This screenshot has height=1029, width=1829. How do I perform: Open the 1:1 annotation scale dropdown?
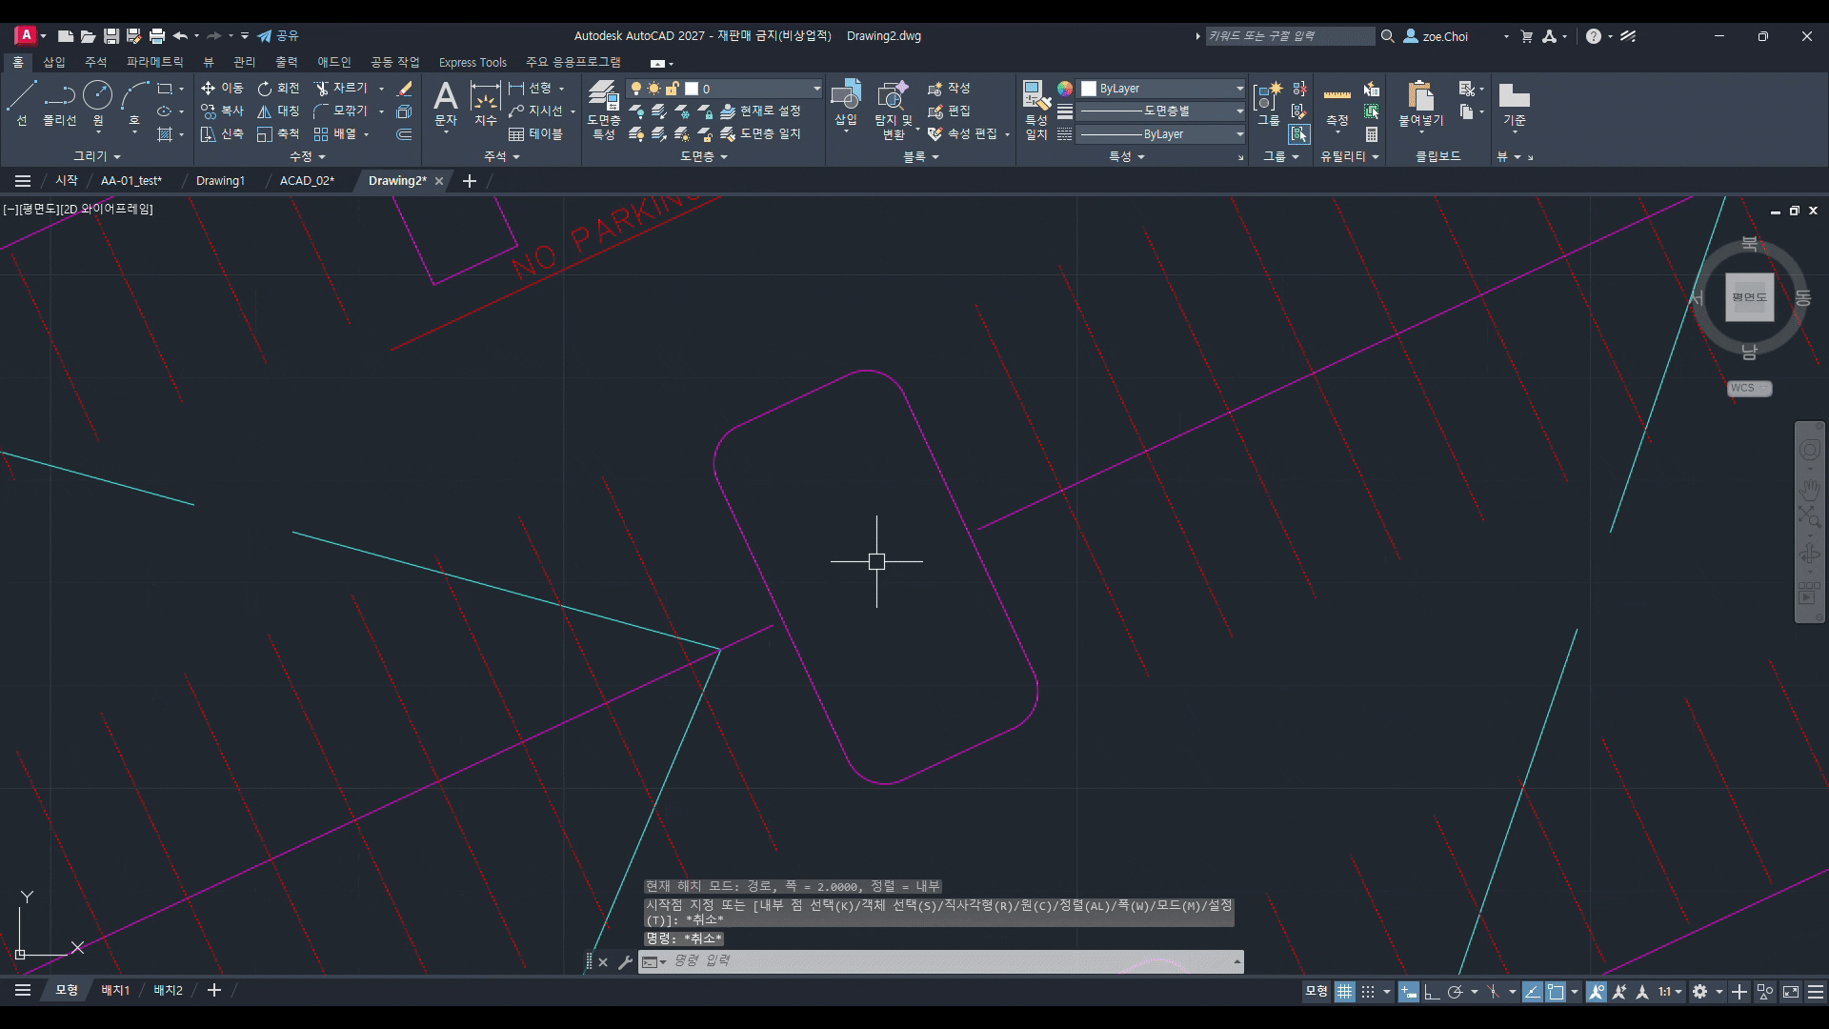1670,992
